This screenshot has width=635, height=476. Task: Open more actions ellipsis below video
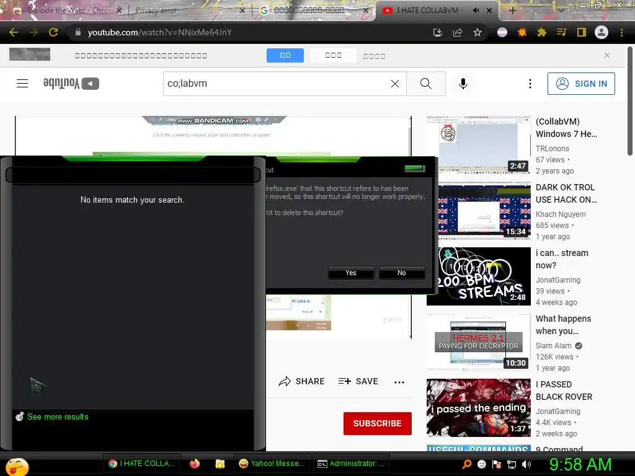pos(399,382)
